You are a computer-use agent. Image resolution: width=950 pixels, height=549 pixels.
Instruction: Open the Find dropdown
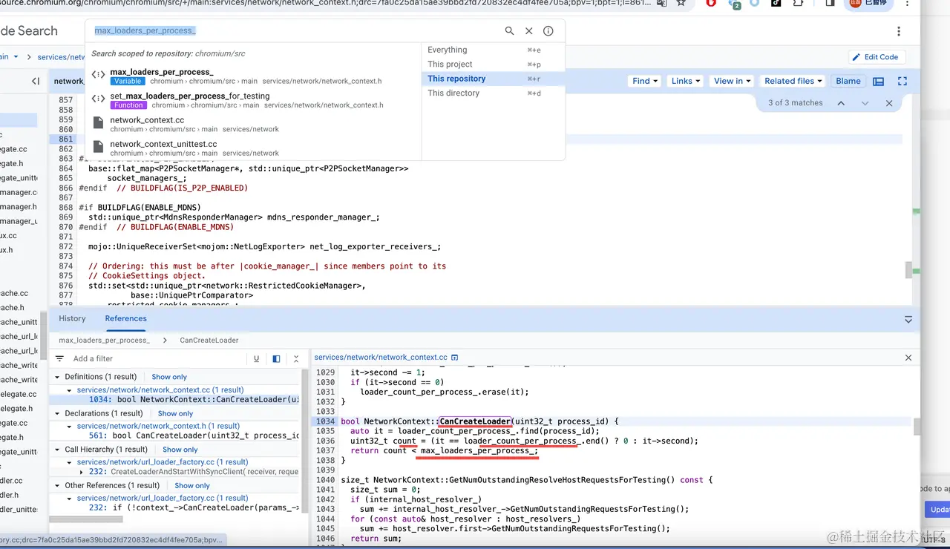[x=646, y=81]
